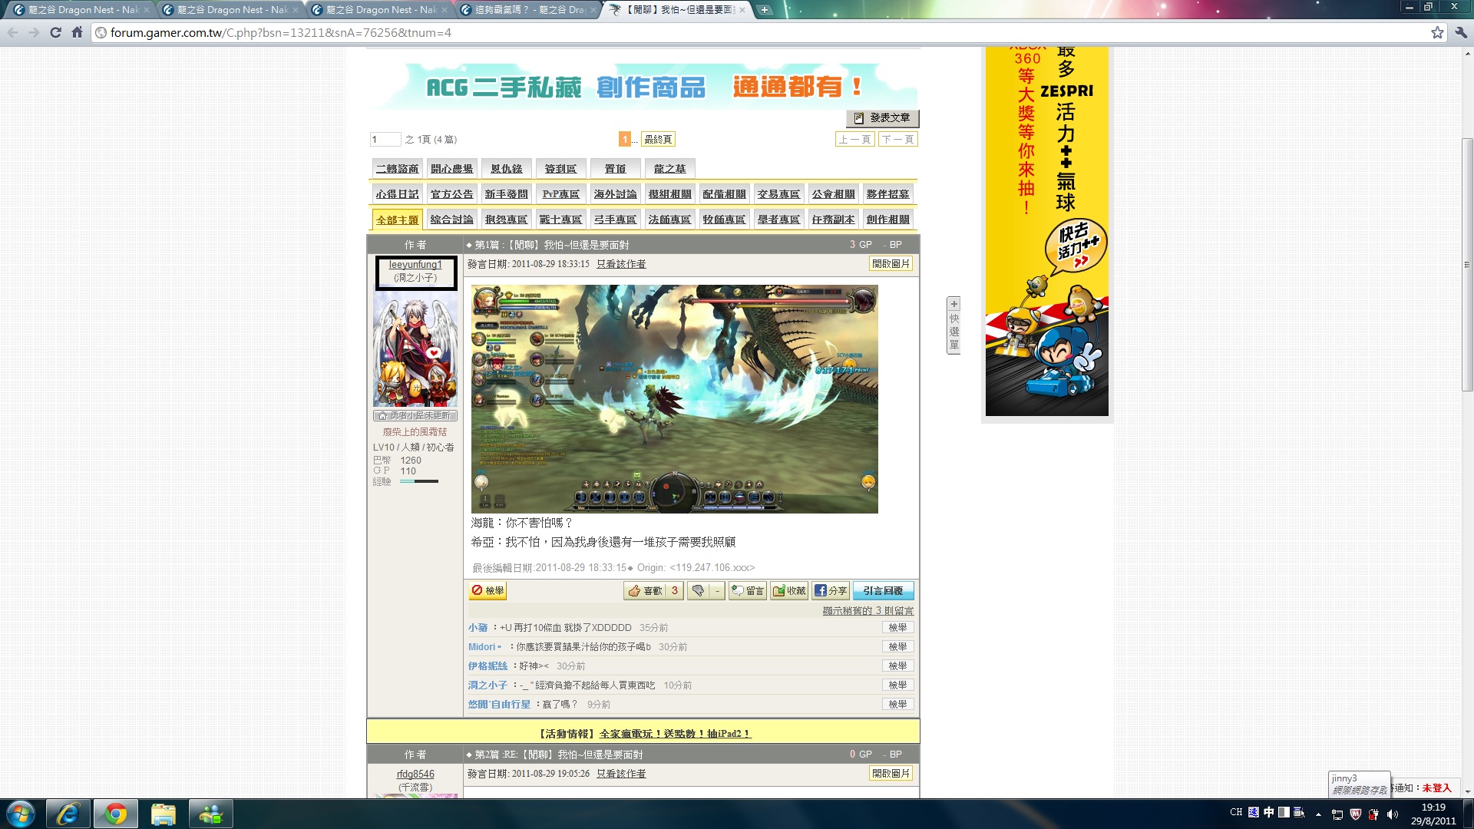This screenshot has width=1474, height=829.
Task: Toggle 開啟圖片 on first post
Action: point(891,263)
